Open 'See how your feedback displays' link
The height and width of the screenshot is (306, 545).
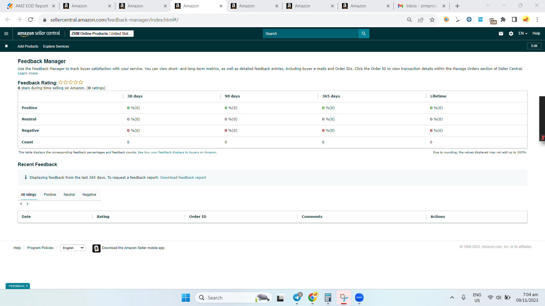(x=177, y=152)
